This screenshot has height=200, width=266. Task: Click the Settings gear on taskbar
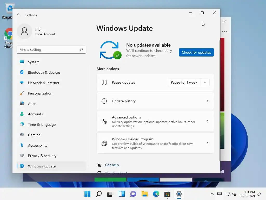click(x=179, y=194)
